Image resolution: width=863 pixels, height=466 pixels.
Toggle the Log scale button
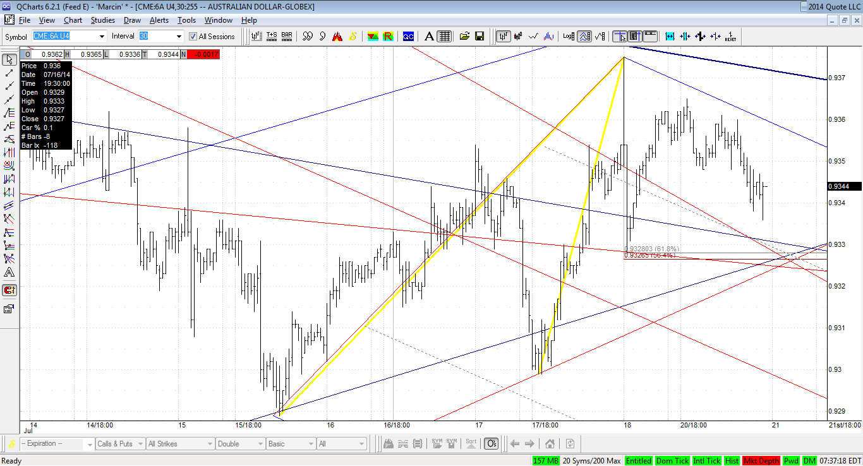click(569, 36)
